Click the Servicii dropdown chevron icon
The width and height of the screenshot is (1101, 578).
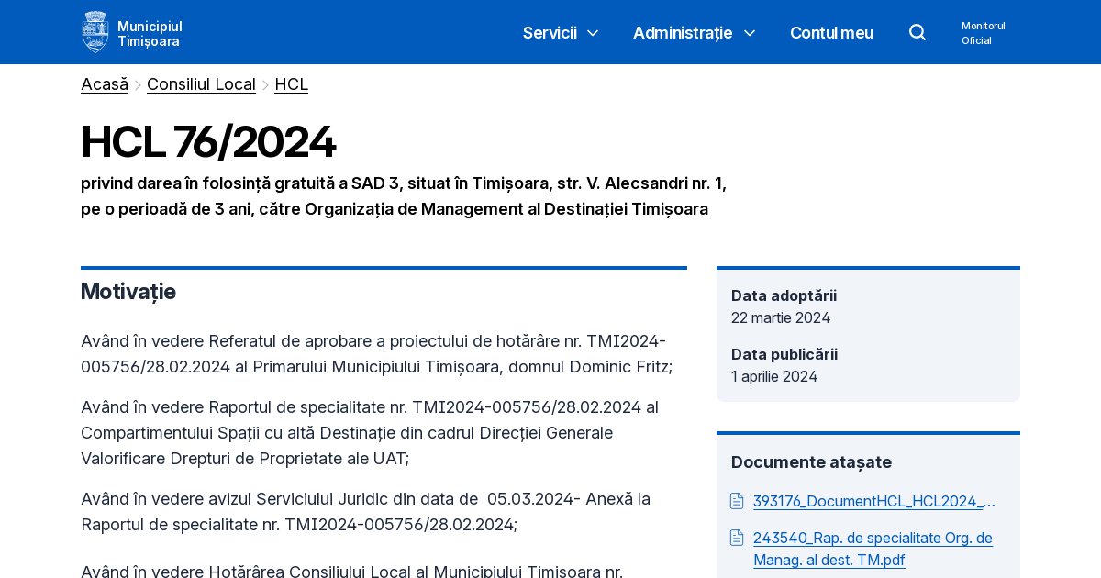pyautogui.click(x=592, y=34)
